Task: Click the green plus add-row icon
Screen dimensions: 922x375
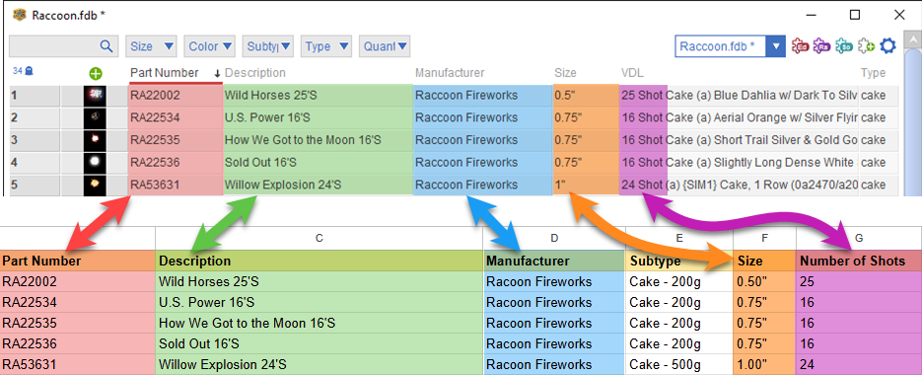Action: pyautogui.click(x=96, y=74)
